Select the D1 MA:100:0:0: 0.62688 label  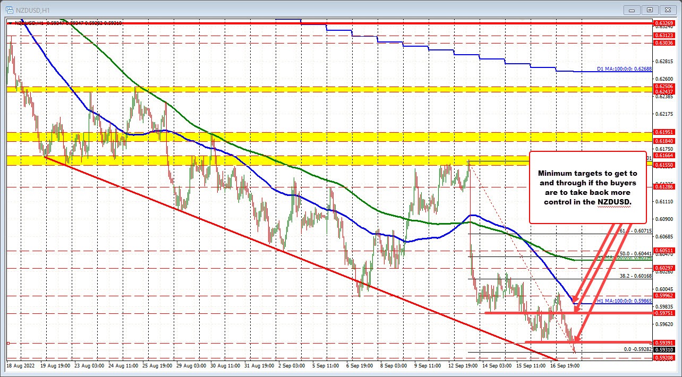pyautogui.click(x=624, y=68)
